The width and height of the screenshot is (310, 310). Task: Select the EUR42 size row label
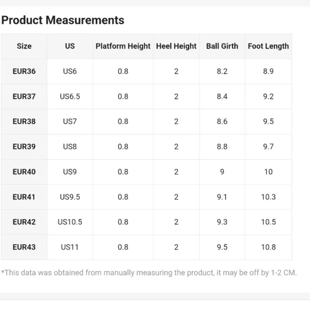coord(24,222)
